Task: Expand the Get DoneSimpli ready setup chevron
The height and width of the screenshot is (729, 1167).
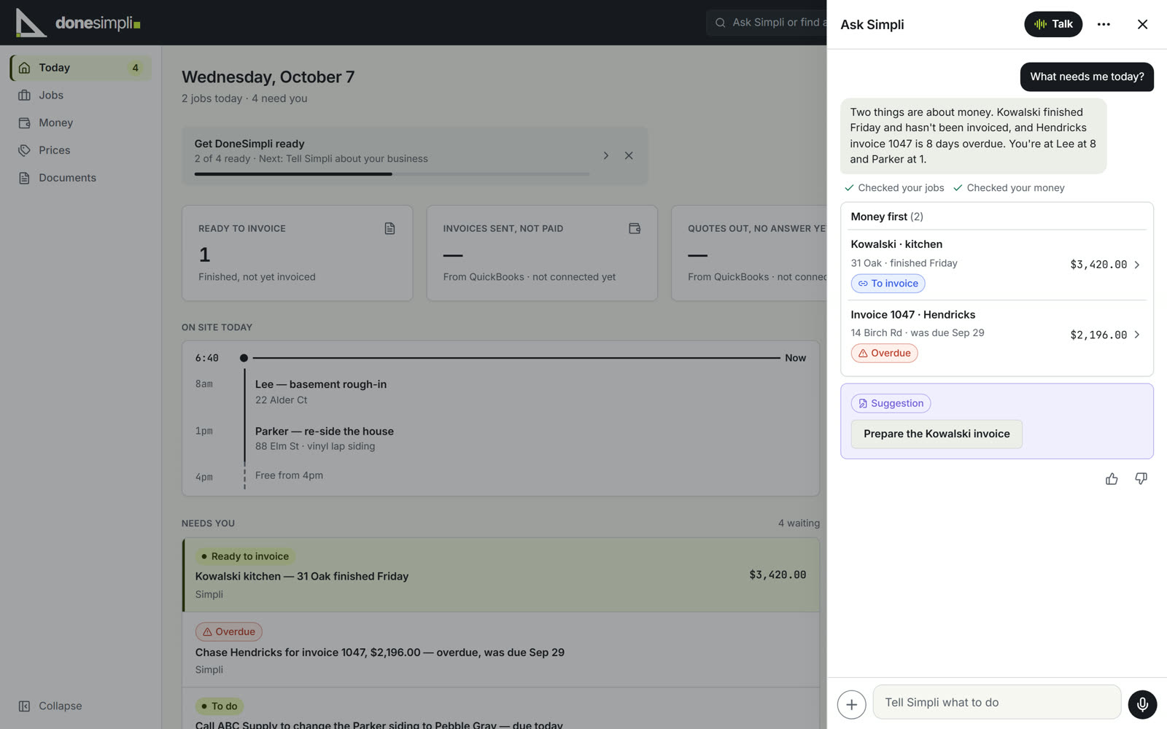Action: click(x=605, y=155)
